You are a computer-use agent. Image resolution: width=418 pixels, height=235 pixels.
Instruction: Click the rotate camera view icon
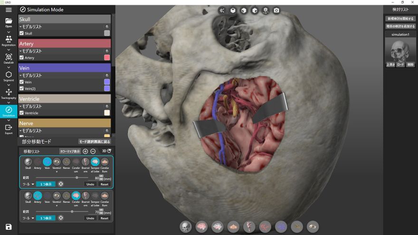pos(266,10)
